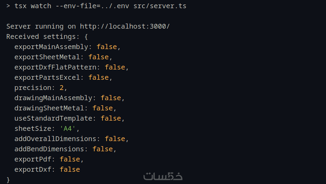Click the drawingSheetMetal false value

pos(103,108)
